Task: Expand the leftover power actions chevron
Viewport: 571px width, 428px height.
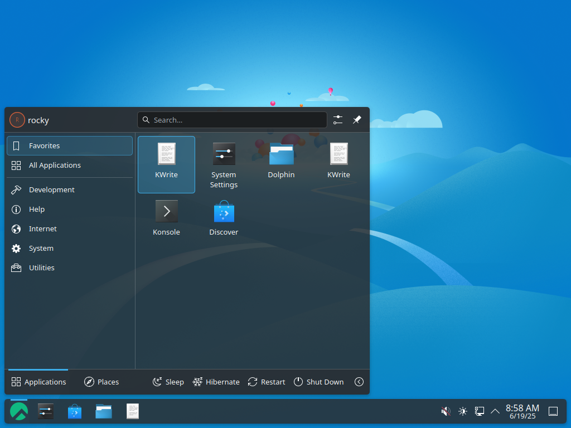Action: [359, 382]
